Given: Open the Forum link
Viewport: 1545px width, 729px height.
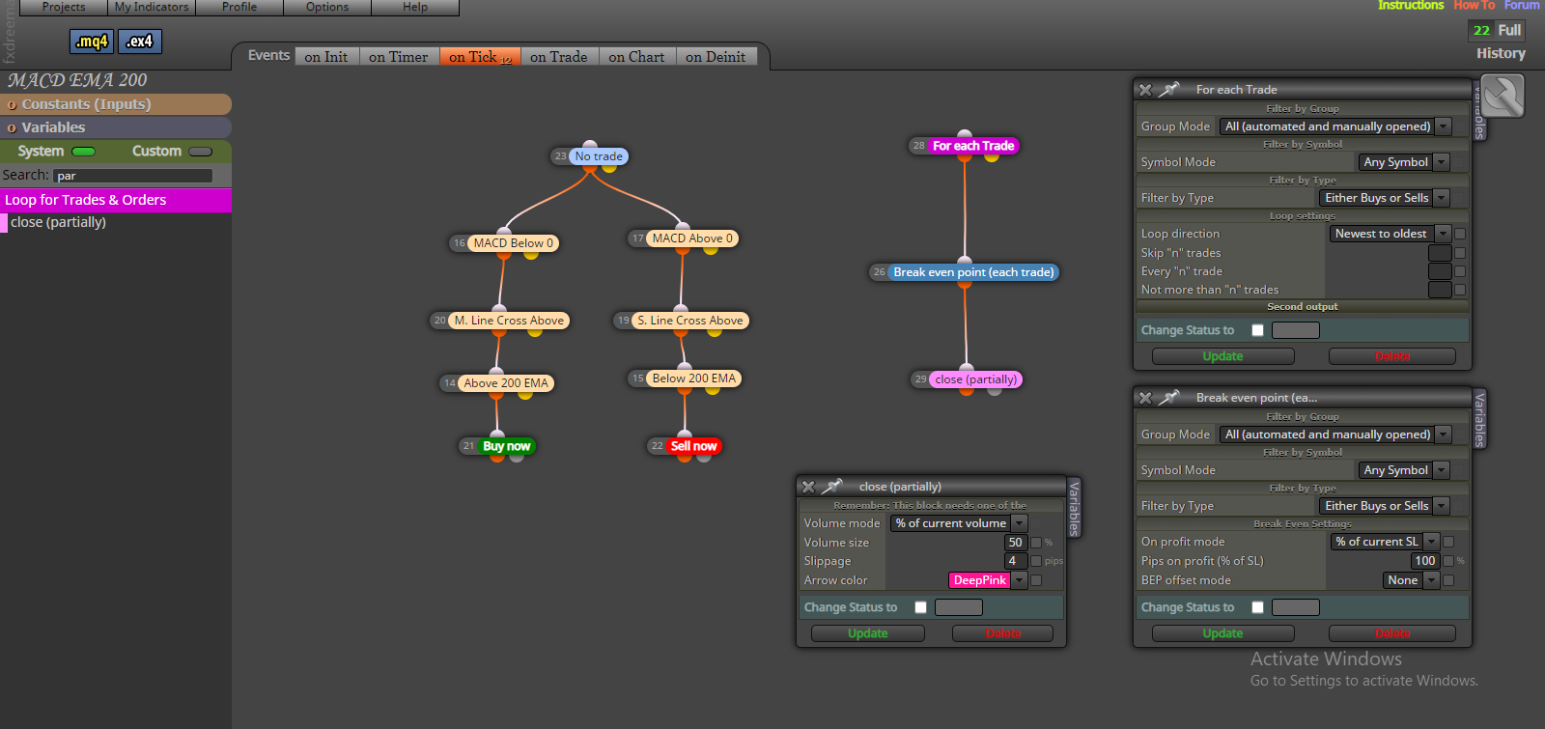Looking at the screenshot, I should 1521,6.
